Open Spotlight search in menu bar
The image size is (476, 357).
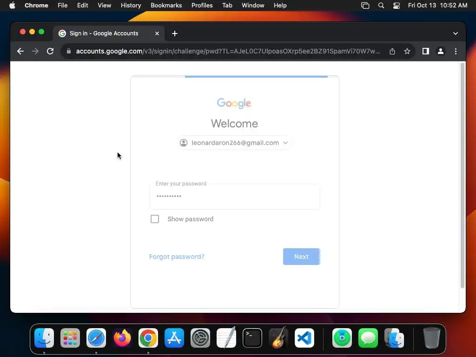click(381, 5)
